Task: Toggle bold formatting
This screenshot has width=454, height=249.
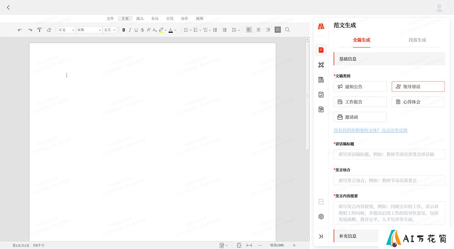Action: (x=124, y=30)
